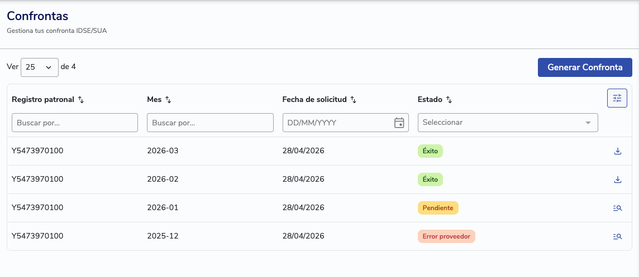Viewport: 639px width, 277px height.
Task: Click the DD/MM/YYYY date input
Action: tap(335, 123)
